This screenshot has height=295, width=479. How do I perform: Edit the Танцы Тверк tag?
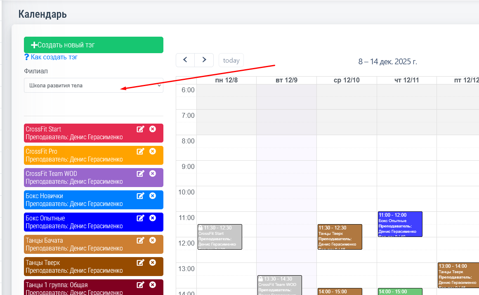coord(140,263)
